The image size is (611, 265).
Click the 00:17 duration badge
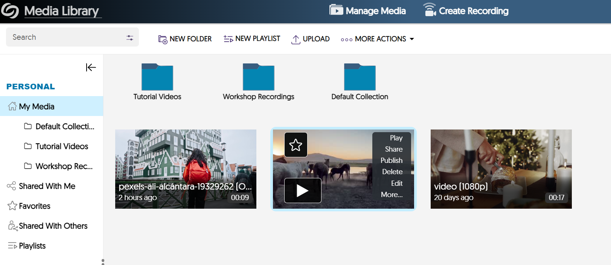[x=556, y=197]
